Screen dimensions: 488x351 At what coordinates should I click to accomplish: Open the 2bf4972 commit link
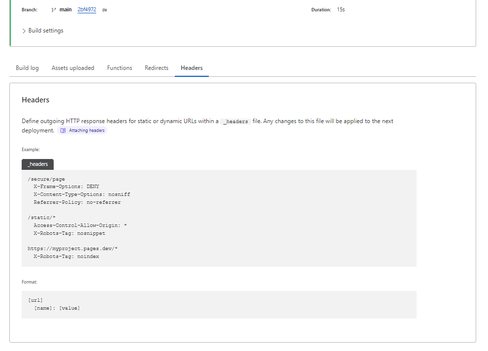(86, 9)
